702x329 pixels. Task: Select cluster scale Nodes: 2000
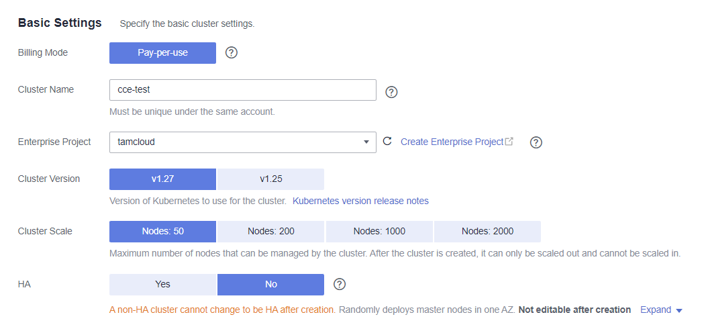tap(487, 231)
